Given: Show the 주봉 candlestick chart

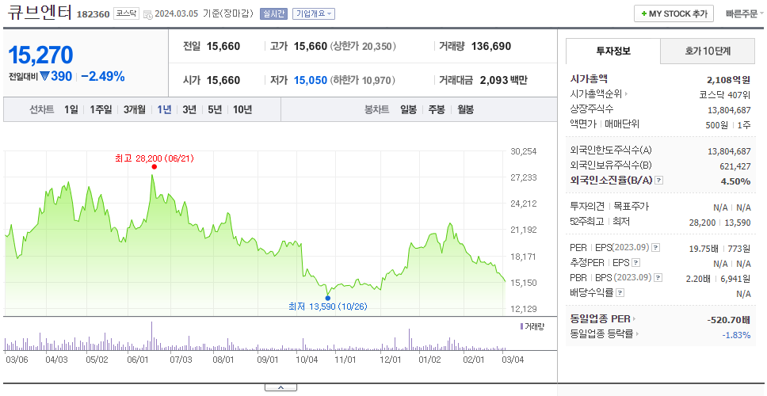Looking at the screenshot, I should tap(437, 109).
